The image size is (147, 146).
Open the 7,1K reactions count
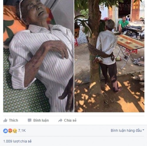coord(22,131)
